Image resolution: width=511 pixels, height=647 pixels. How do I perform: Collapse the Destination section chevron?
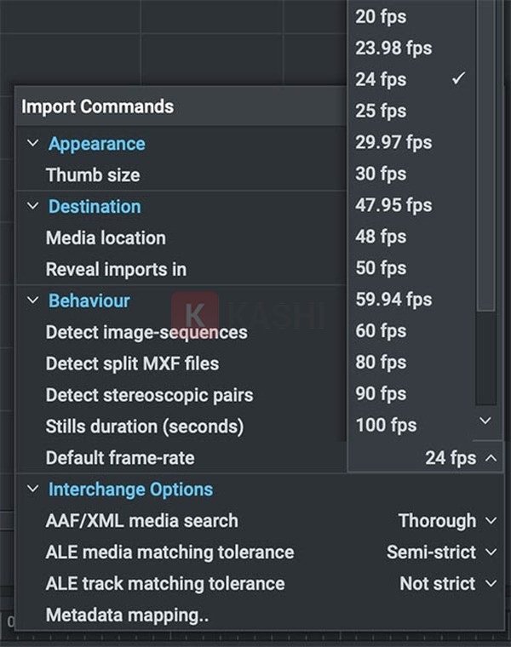pyautogui.click(x=33, y=206)
